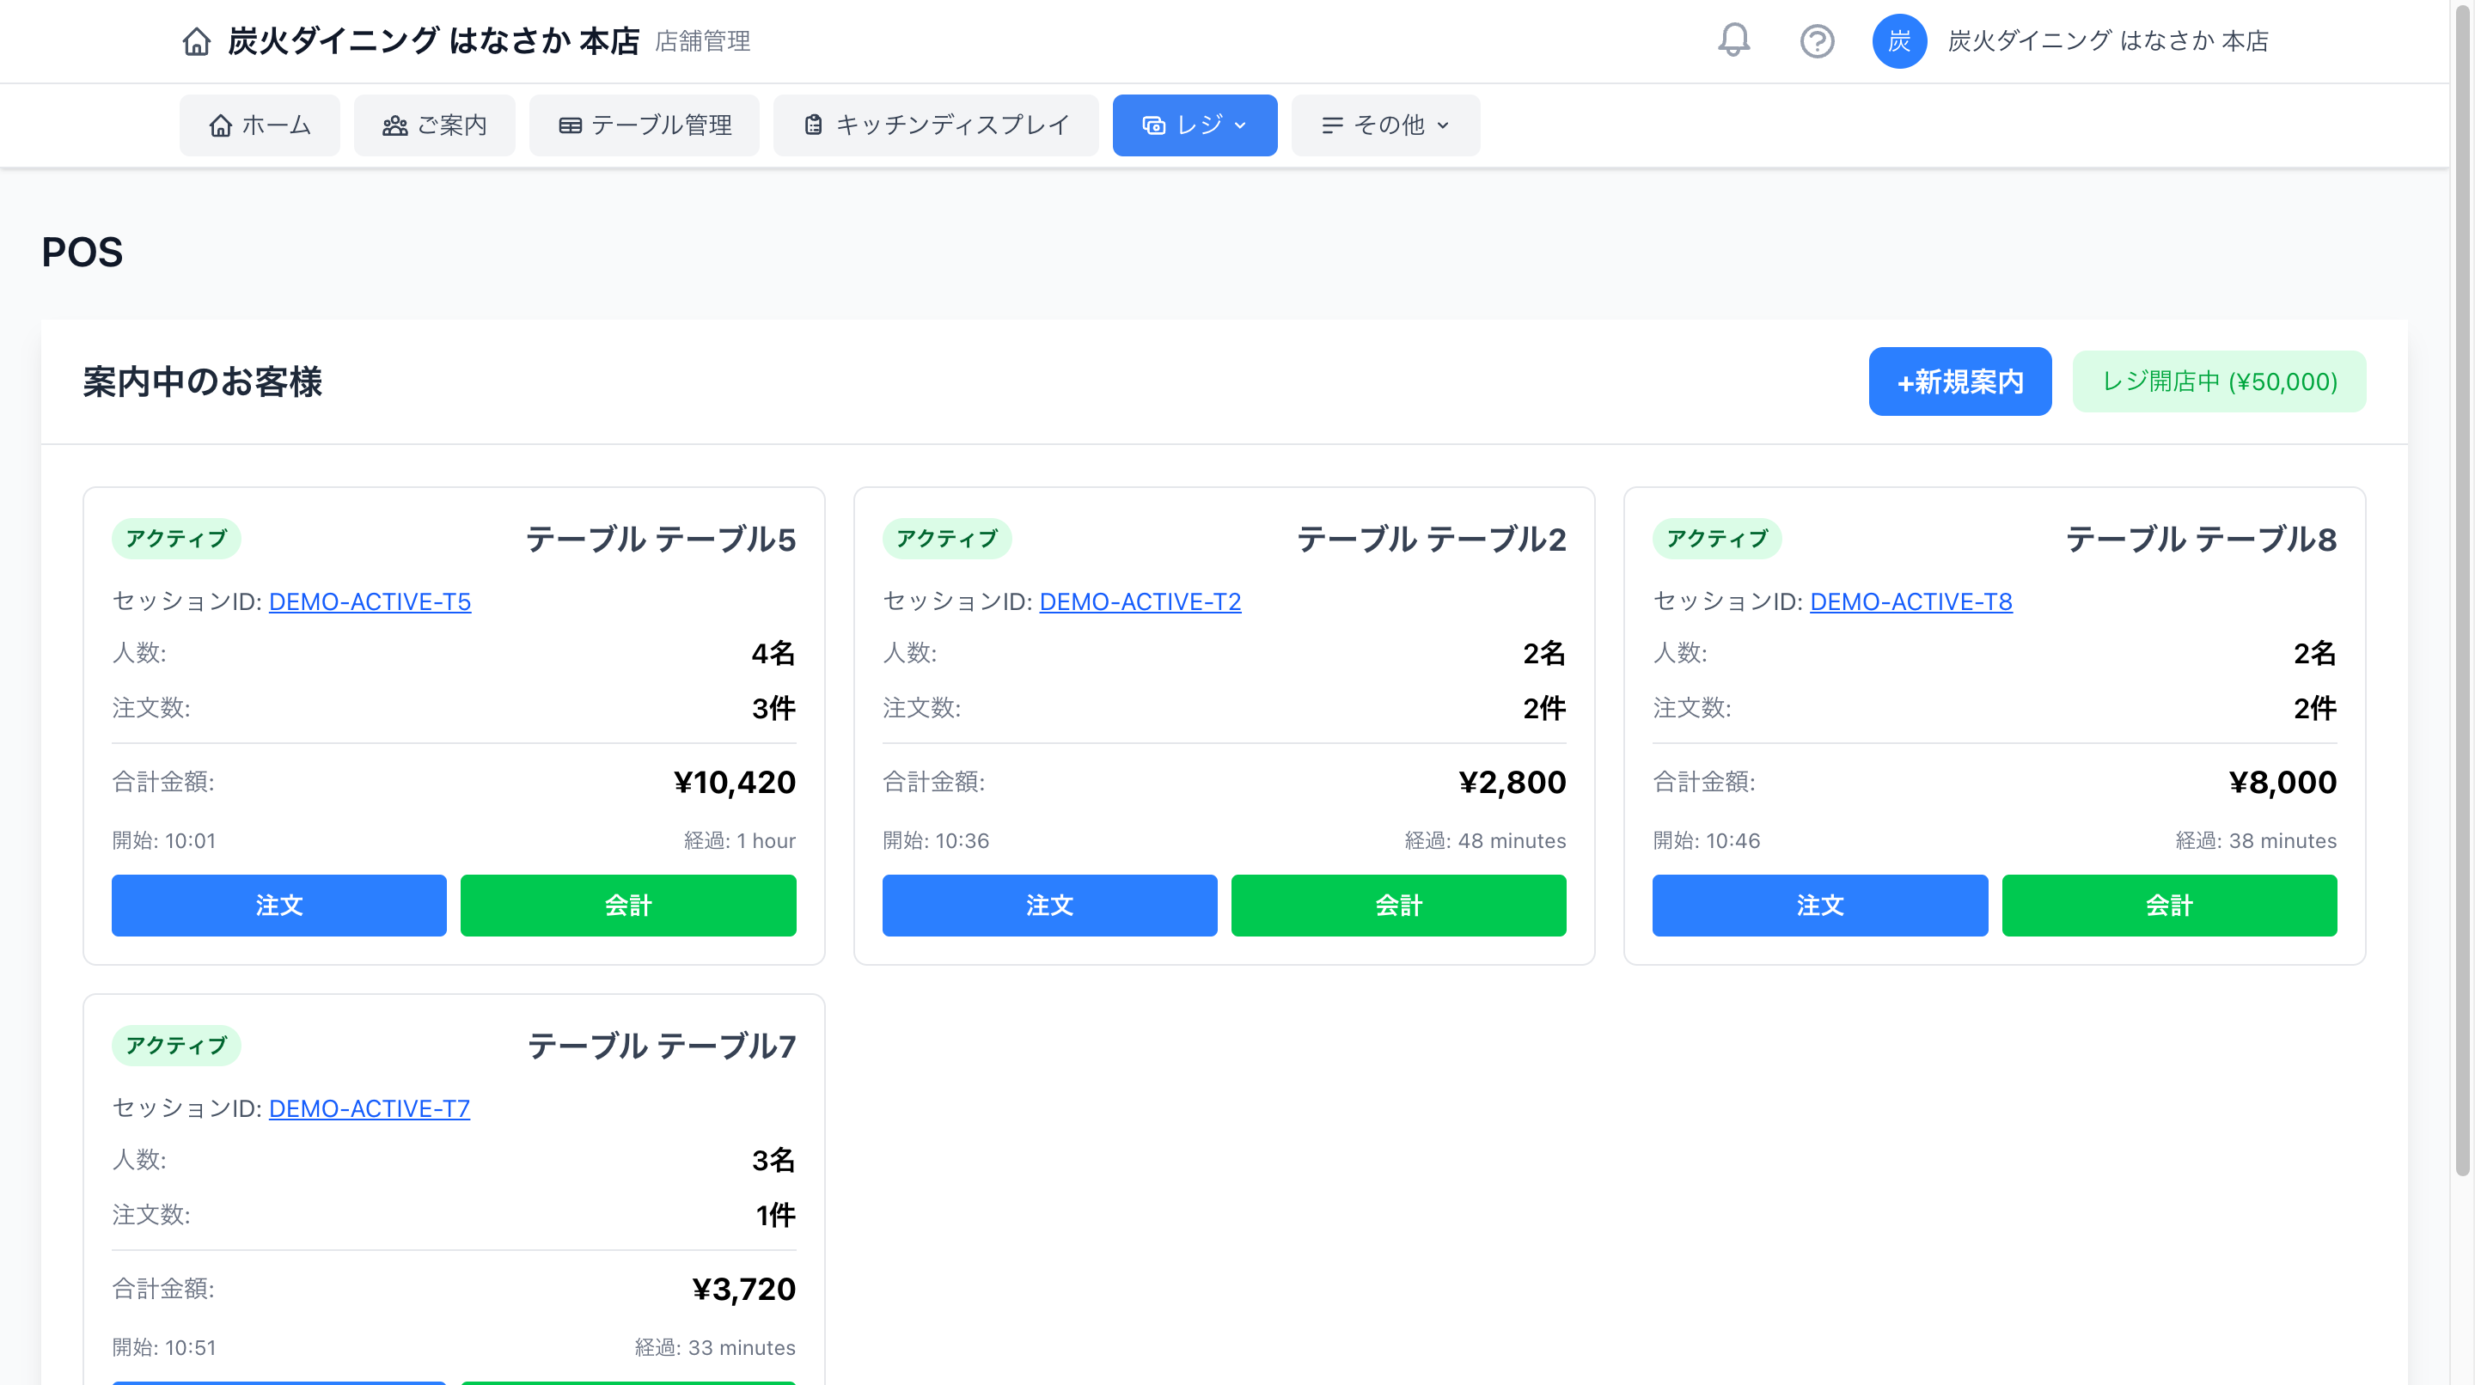Open session link DEMO-ACTIVE-T2
The height and width of the screenshot is (1385, 2475).
[x=1140, y=601]
